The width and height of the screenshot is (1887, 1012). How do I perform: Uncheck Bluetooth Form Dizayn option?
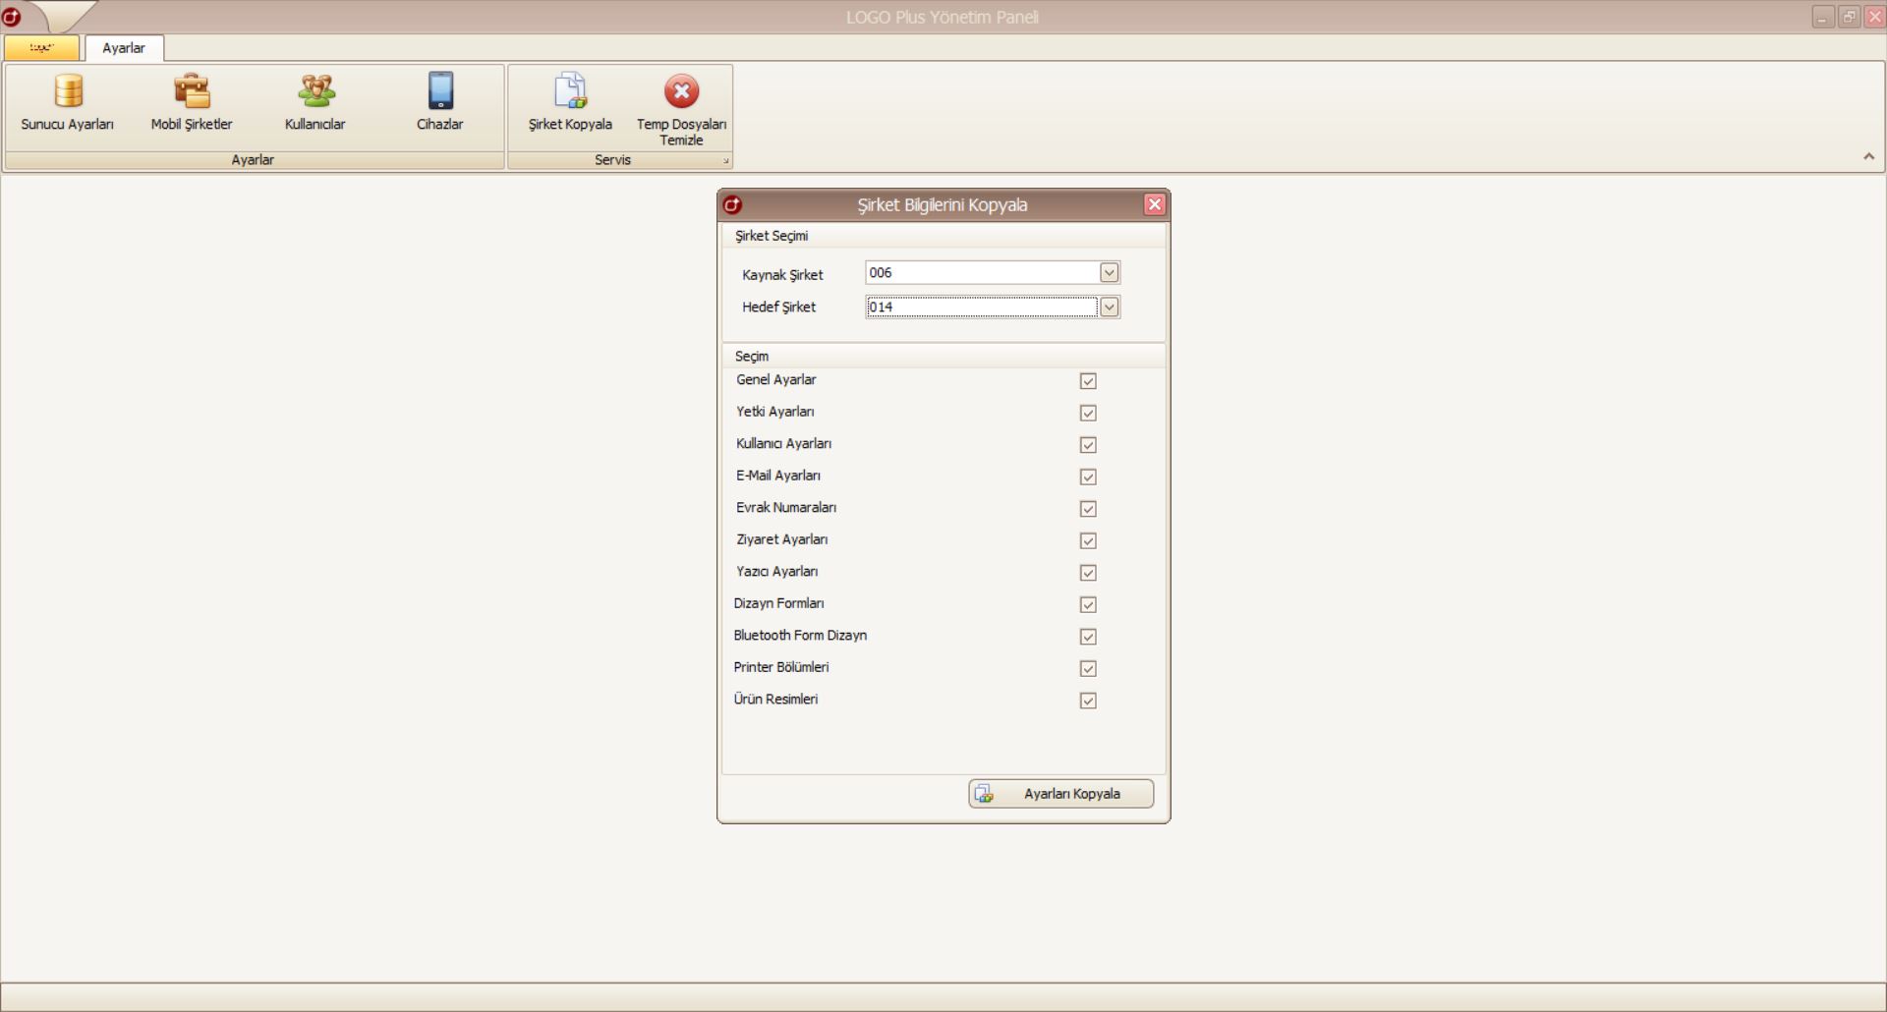click(x=1088, y=637)
